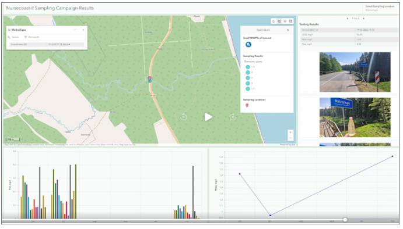Go to next testing result page
Screen dimensions: 403x229
364,19
